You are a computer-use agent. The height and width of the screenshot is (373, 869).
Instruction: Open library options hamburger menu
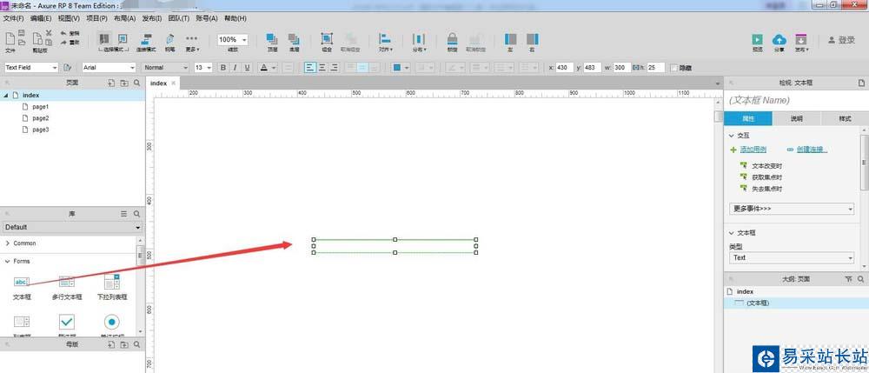click(124, 213)
